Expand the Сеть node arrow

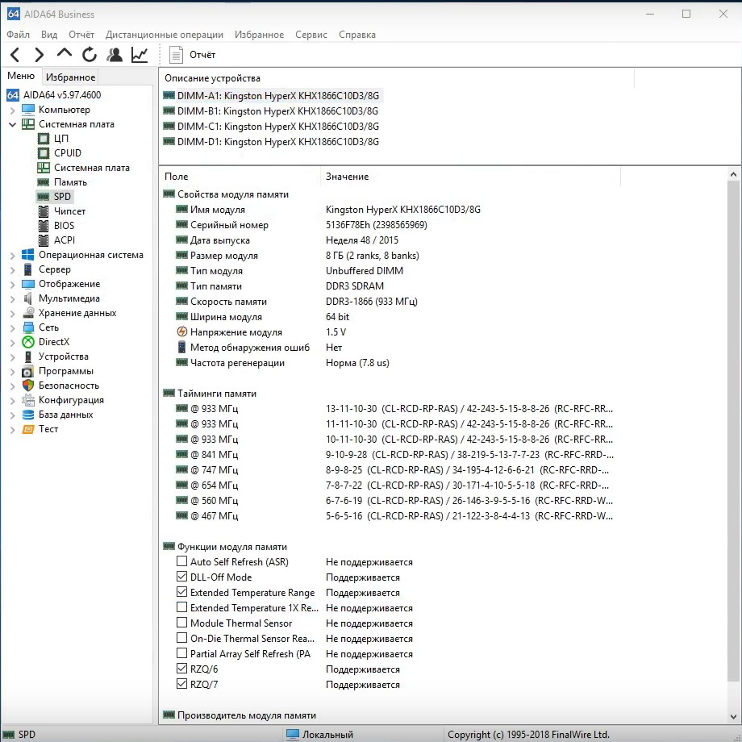(x=12, y=328)
